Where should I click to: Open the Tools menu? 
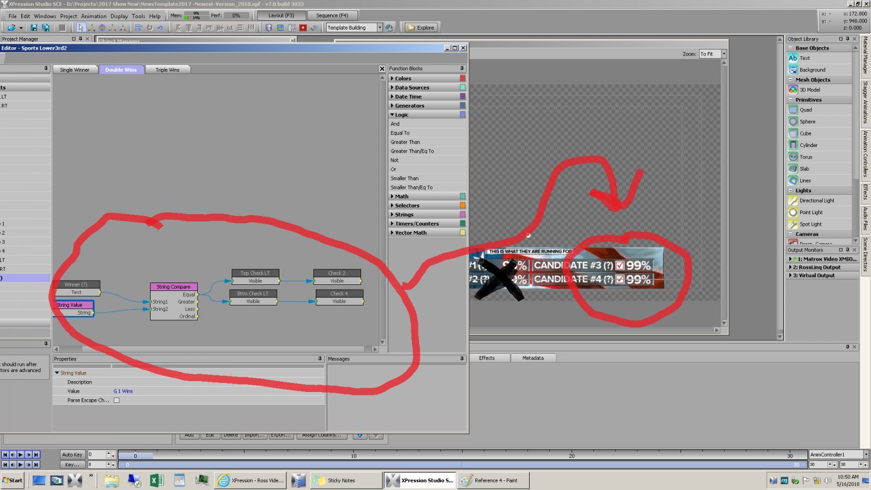(x=139, y=16)
